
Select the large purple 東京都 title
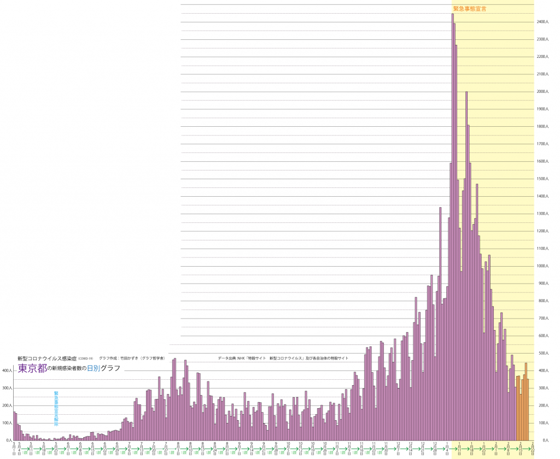32,368
